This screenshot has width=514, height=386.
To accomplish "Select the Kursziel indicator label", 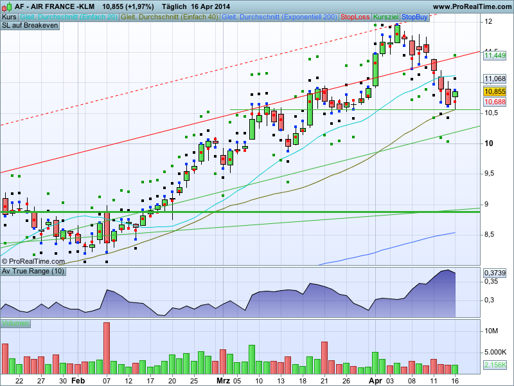I will coord(386,17).
